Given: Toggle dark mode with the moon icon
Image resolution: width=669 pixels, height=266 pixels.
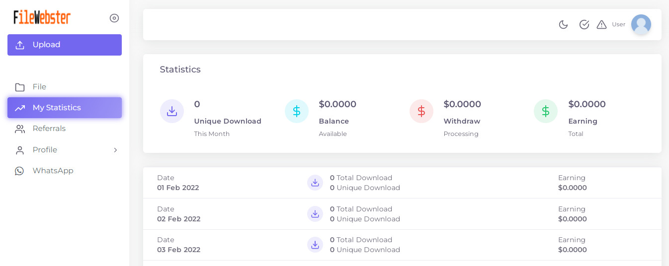Looking at the screenshot, I should [x=563, y=25].
